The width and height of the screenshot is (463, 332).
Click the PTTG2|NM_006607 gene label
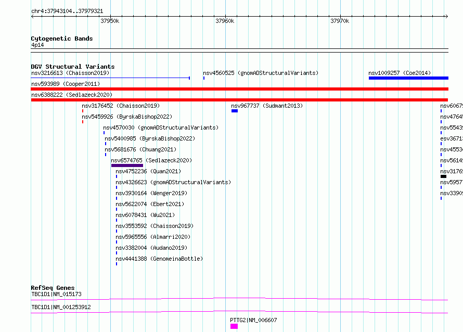tap(253, 320)
